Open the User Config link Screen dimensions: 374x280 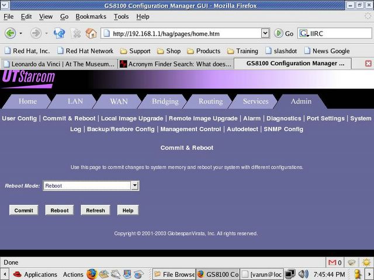19,118
